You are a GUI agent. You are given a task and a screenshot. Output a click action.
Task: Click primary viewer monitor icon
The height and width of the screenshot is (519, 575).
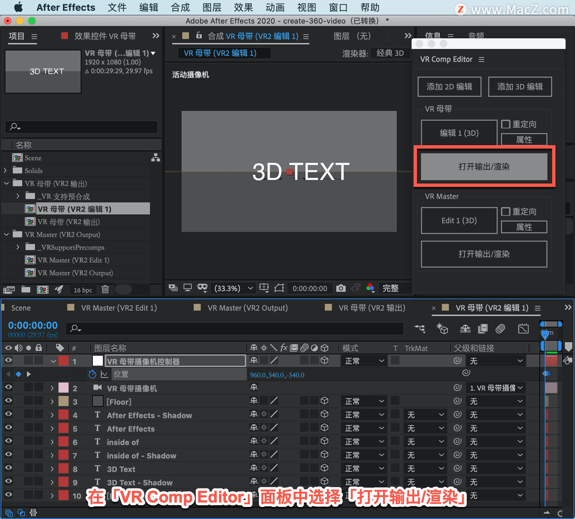click(x=187, y=288)
